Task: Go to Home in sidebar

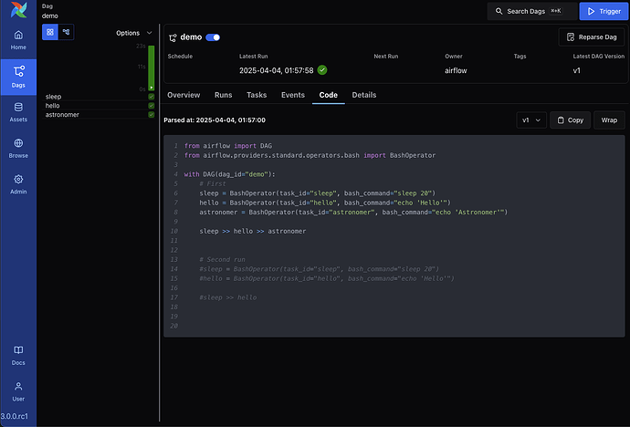Action: (18, 40)
